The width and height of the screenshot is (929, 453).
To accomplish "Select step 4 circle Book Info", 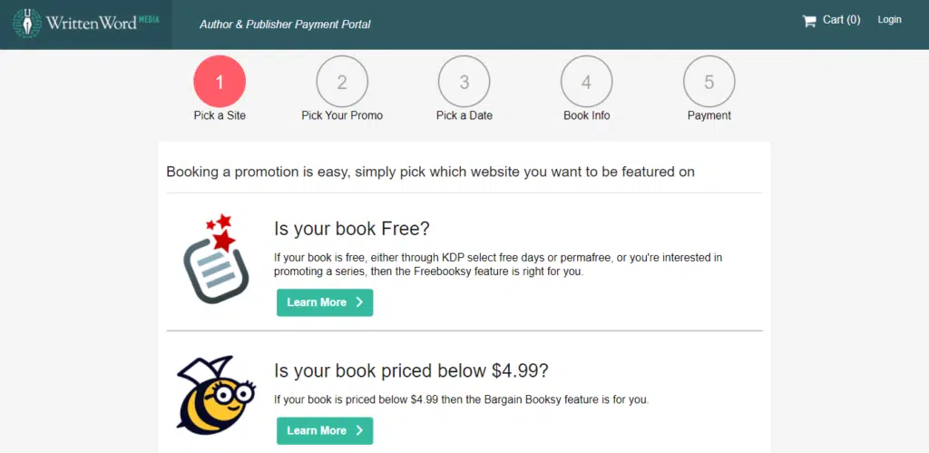I will [x=587, y=82].
